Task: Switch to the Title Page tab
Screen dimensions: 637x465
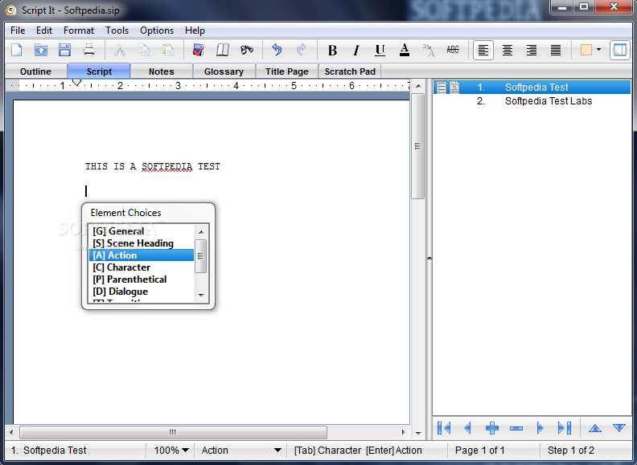Action: (x=287, y=71)
